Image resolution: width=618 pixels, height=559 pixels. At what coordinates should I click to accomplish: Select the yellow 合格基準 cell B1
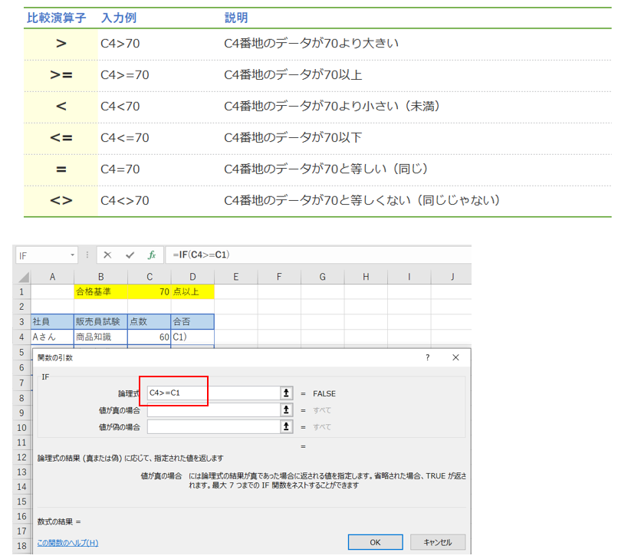coord(100,292)
